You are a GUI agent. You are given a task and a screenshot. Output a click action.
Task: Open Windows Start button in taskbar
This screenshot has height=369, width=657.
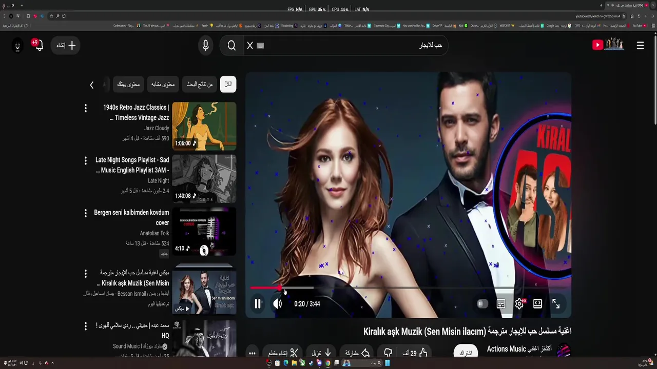[388, 363]
